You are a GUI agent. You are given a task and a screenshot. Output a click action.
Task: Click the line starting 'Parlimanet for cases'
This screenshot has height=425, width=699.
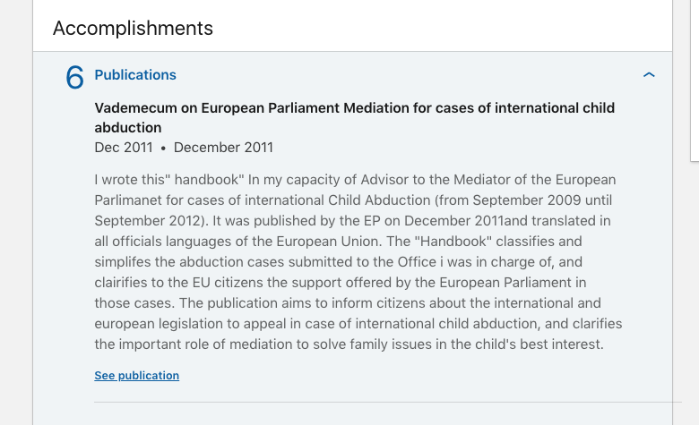353,200
